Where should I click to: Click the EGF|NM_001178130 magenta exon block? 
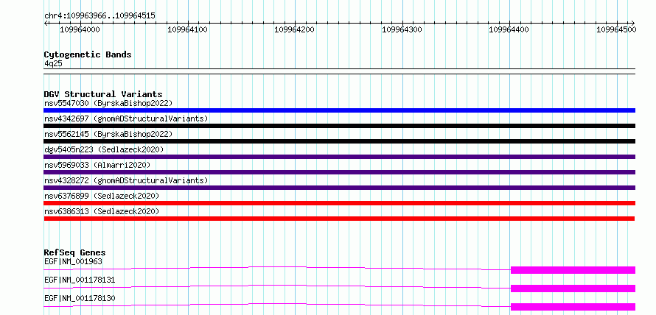point(573,307)
